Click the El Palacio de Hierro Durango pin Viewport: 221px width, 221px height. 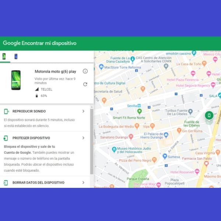tap(166, 135)
